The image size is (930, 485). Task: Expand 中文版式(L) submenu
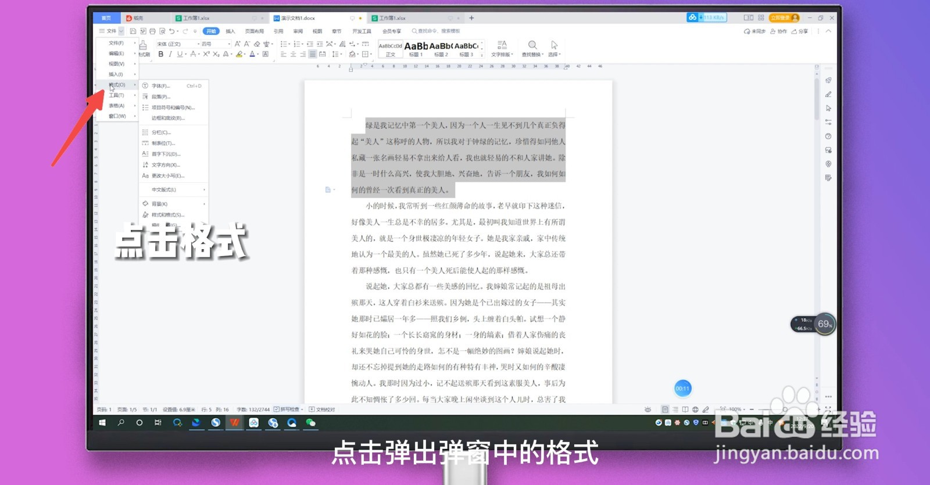(174, 190)
